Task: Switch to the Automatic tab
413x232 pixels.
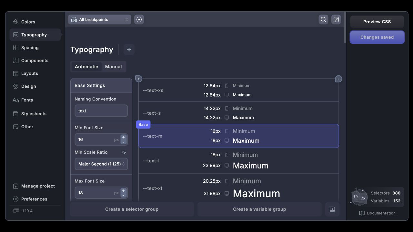Action: click(x=86, y=67)
